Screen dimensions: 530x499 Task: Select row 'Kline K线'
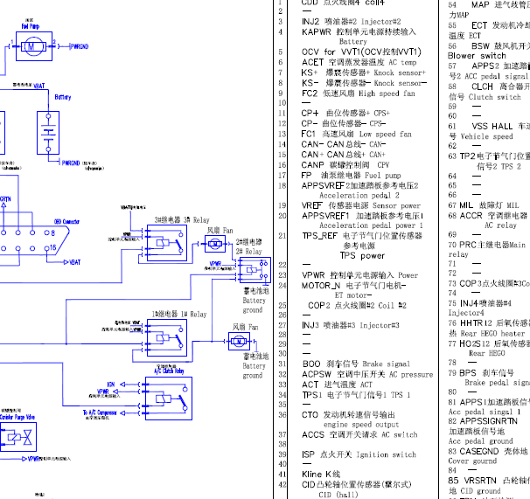click(321, 474)
